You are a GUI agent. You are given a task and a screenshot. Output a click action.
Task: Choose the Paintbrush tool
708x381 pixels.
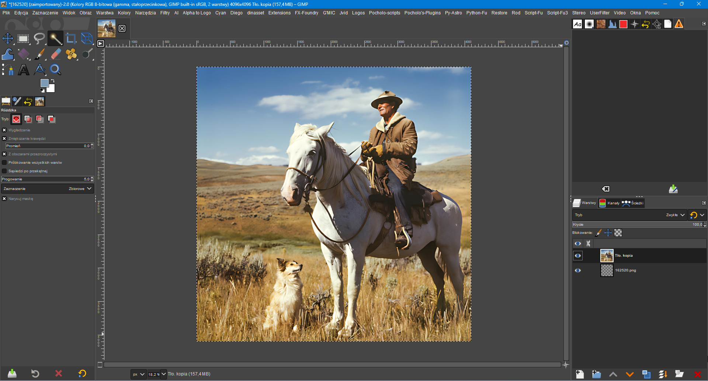pyautogui.click(x=39, y=54)
